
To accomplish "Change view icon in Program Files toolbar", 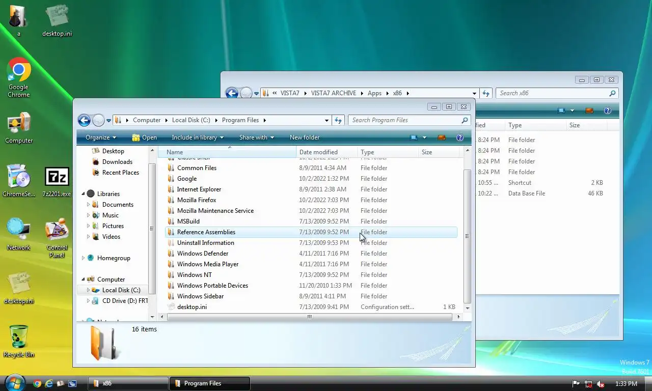I will pyautogui.click(x=414, y=137).
